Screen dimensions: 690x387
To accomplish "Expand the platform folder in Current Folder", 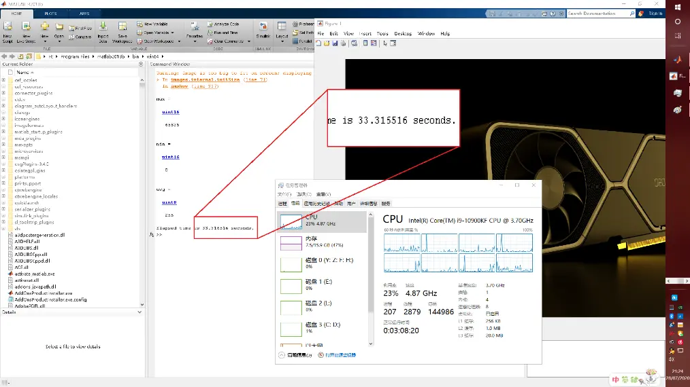I will tap(3, 177).
